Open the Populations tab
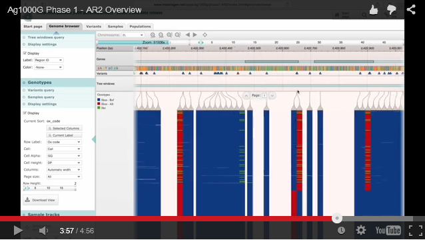This screenshot has height=240, width=425. (140, 26)
